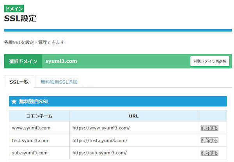This screenshot has height=162, width=234.
Task: Click the 無料独自SSL section title
Action: (34, 102)
